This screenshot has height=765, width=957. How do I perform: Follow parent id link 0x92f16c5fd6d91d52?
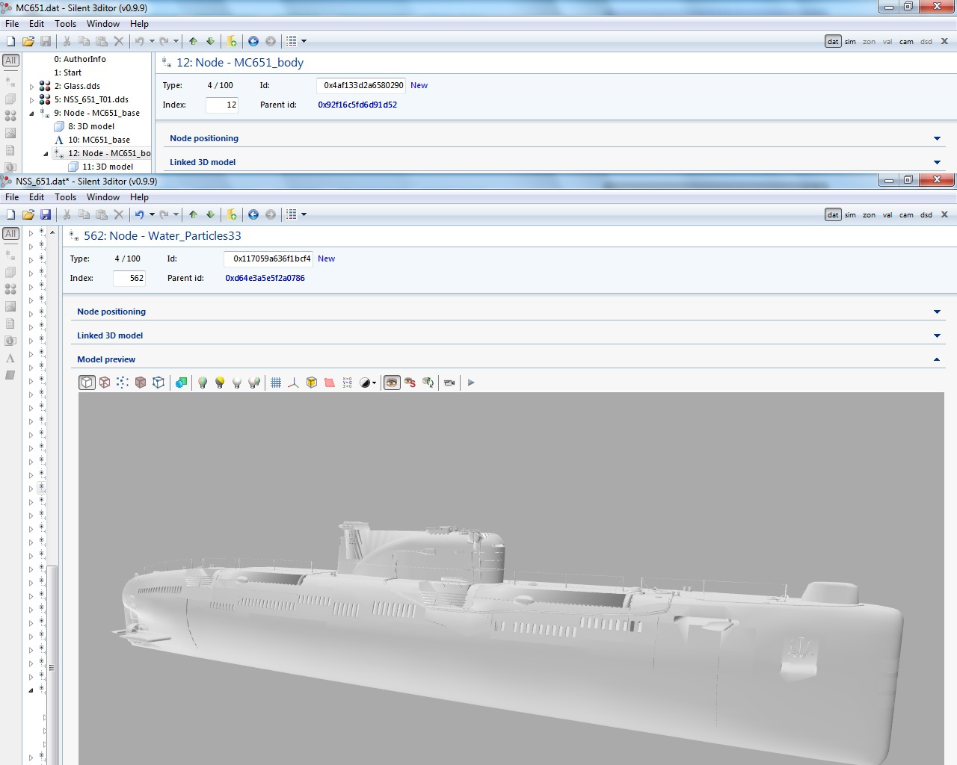[357, 105]
